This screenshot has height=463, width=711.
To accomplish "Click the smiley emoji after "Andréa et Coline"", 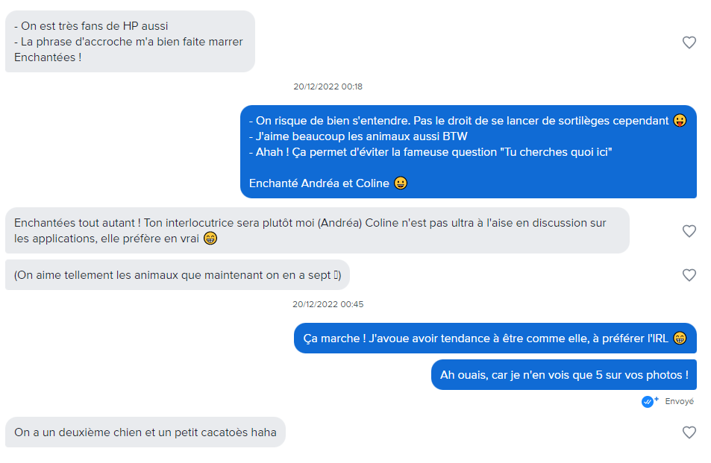I will [x=401, y=183].
